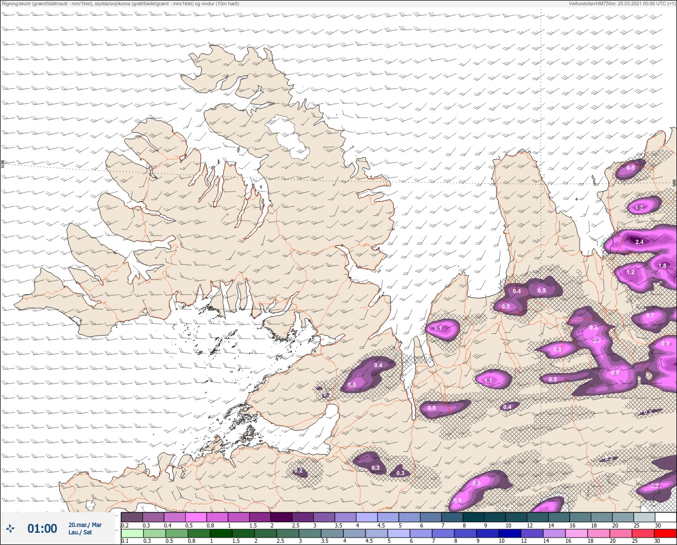Select the white 30 swatch in upper legend row
The height and width of the screenshot is (545, 677).
point(665,517)
